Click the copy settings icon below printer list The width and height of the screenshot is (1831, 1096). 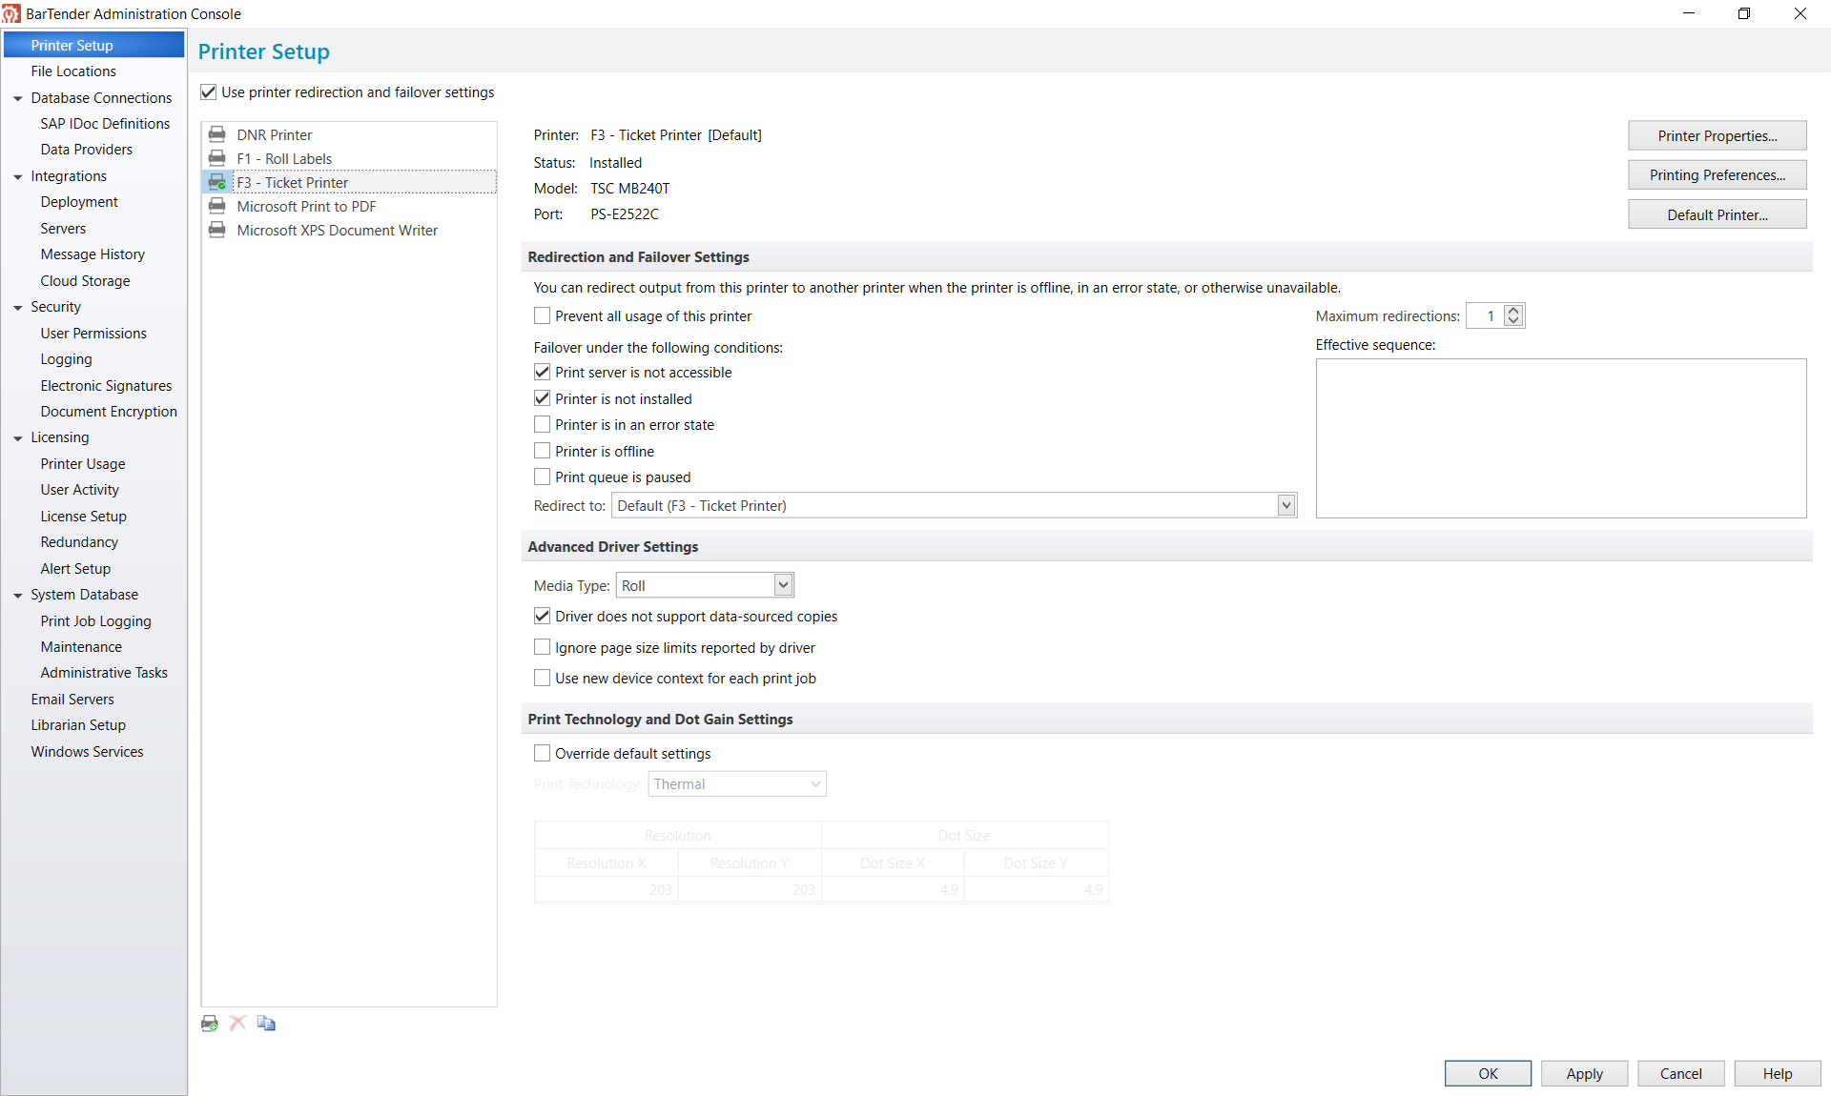pyautogui.click(x=266, y=1024)
